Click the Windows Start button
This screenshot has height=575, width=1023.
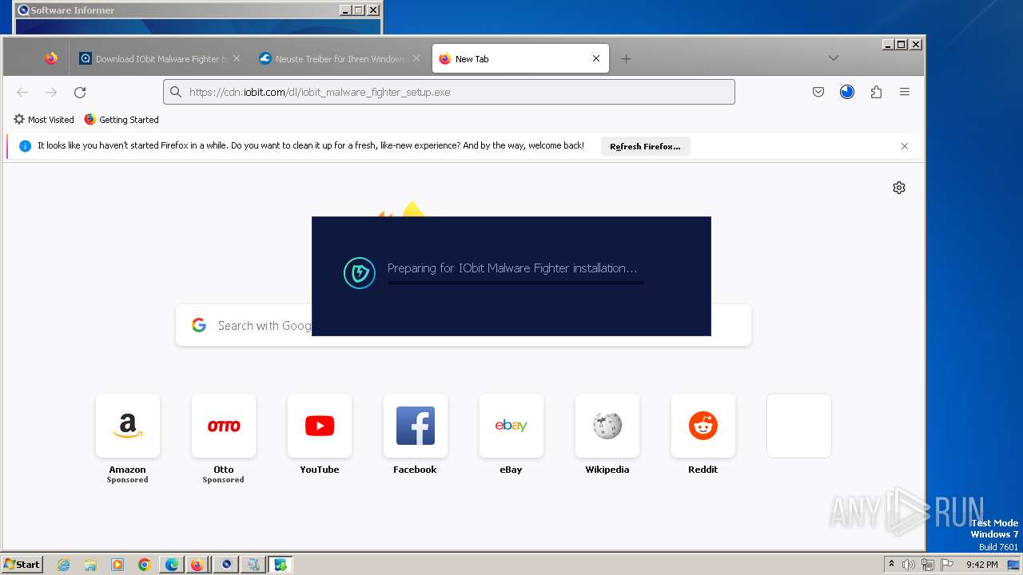click(x=22, y=564)
